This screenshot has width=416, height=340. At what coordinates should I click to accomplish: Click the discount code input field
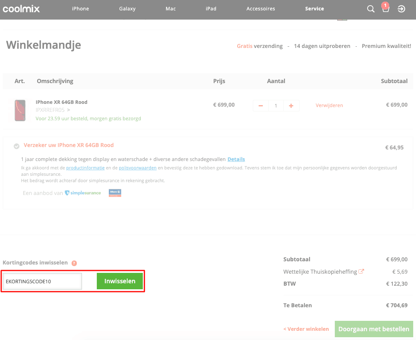[42, 281]
